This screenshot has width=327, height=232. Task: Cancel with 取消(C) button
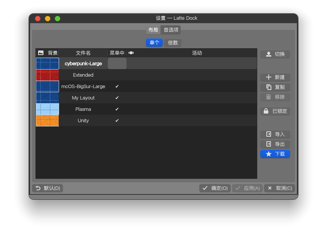(279, 188)
